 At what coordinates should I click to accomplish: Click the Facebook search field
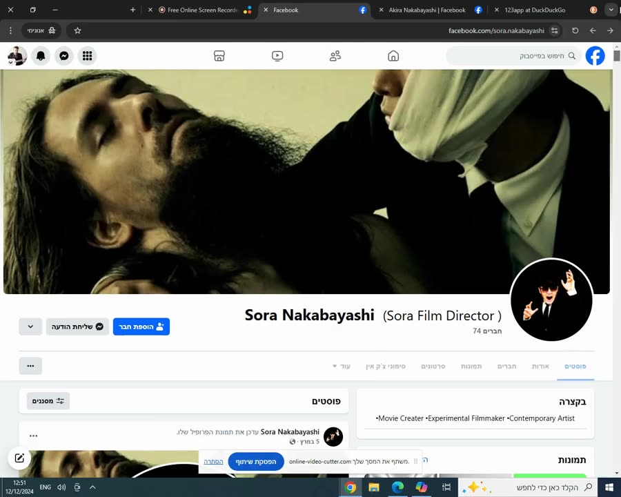coord(513,56)
